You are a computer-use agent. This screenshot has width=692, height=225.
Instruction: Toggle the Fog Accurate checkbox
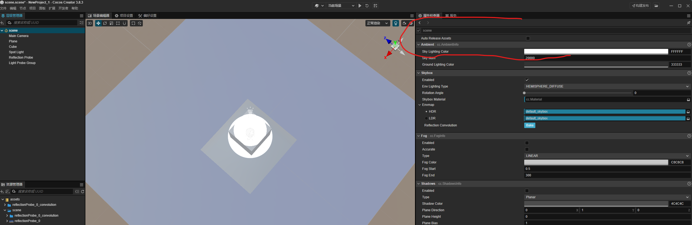click(x=527, y=149)
